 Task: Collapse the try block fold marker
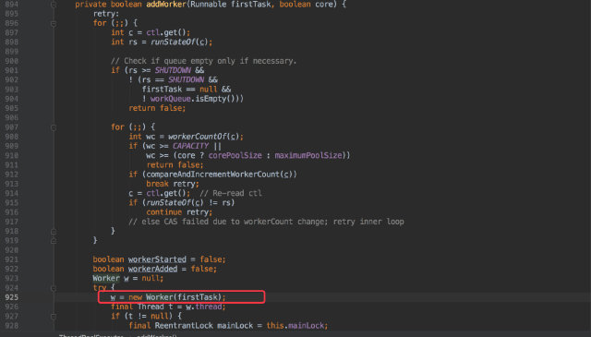tap(54, 288)
